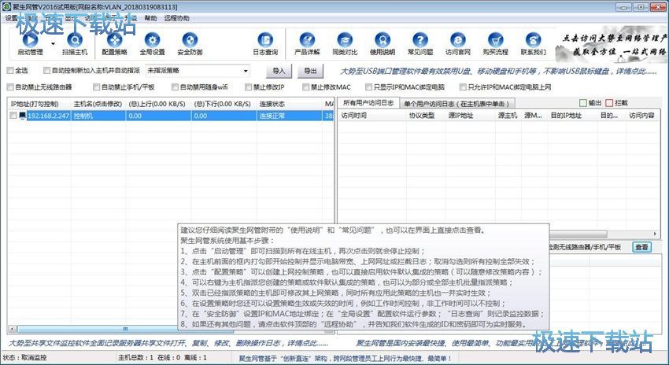Click the application icon in title bar
Viewport: 669px width, 365px height.
pyautogui.click(x=6, y=7)
